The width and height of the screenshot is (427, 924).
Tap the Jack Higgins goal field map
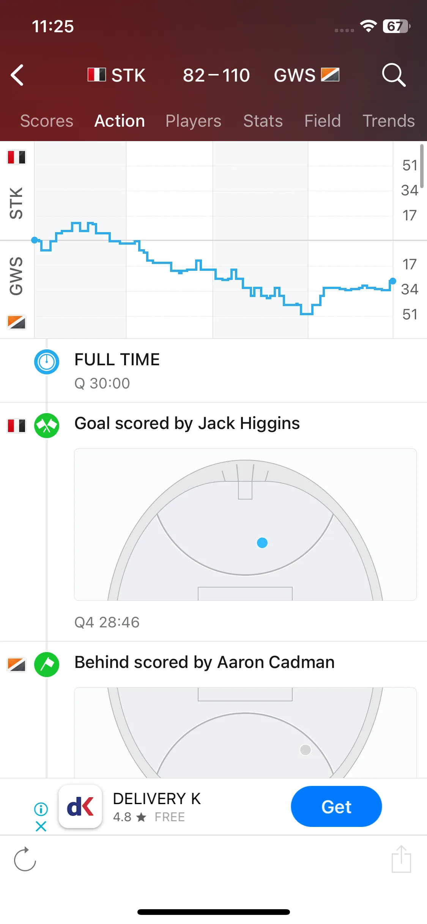[245, 525]
